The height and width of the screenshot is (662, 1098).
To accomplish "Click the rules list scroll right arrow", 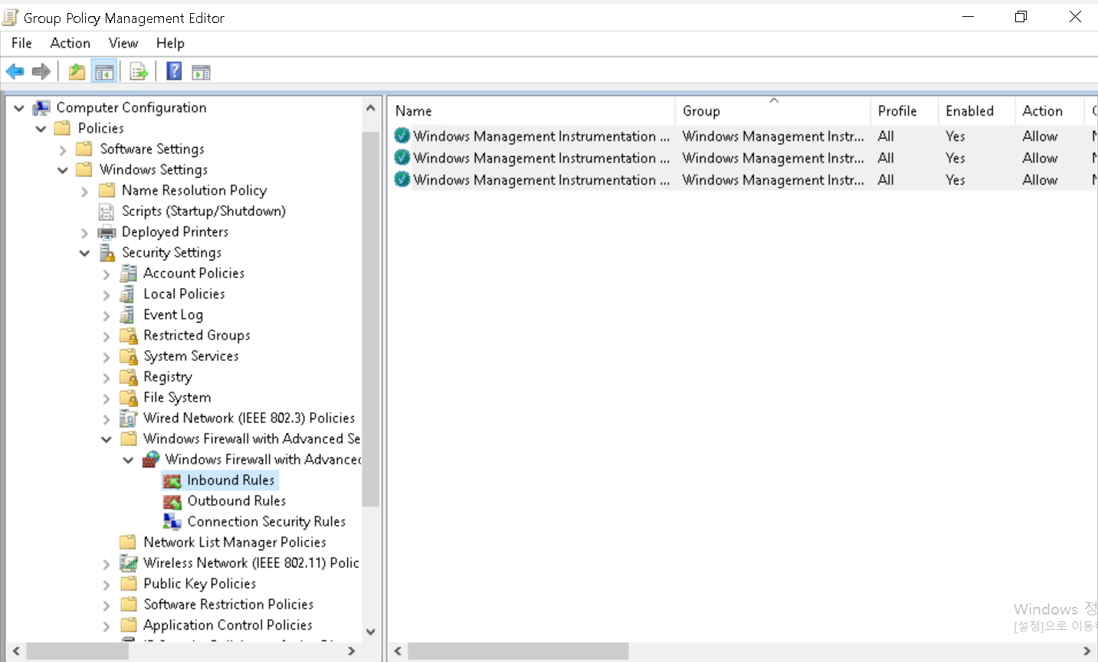I will tap(1087, 651).
